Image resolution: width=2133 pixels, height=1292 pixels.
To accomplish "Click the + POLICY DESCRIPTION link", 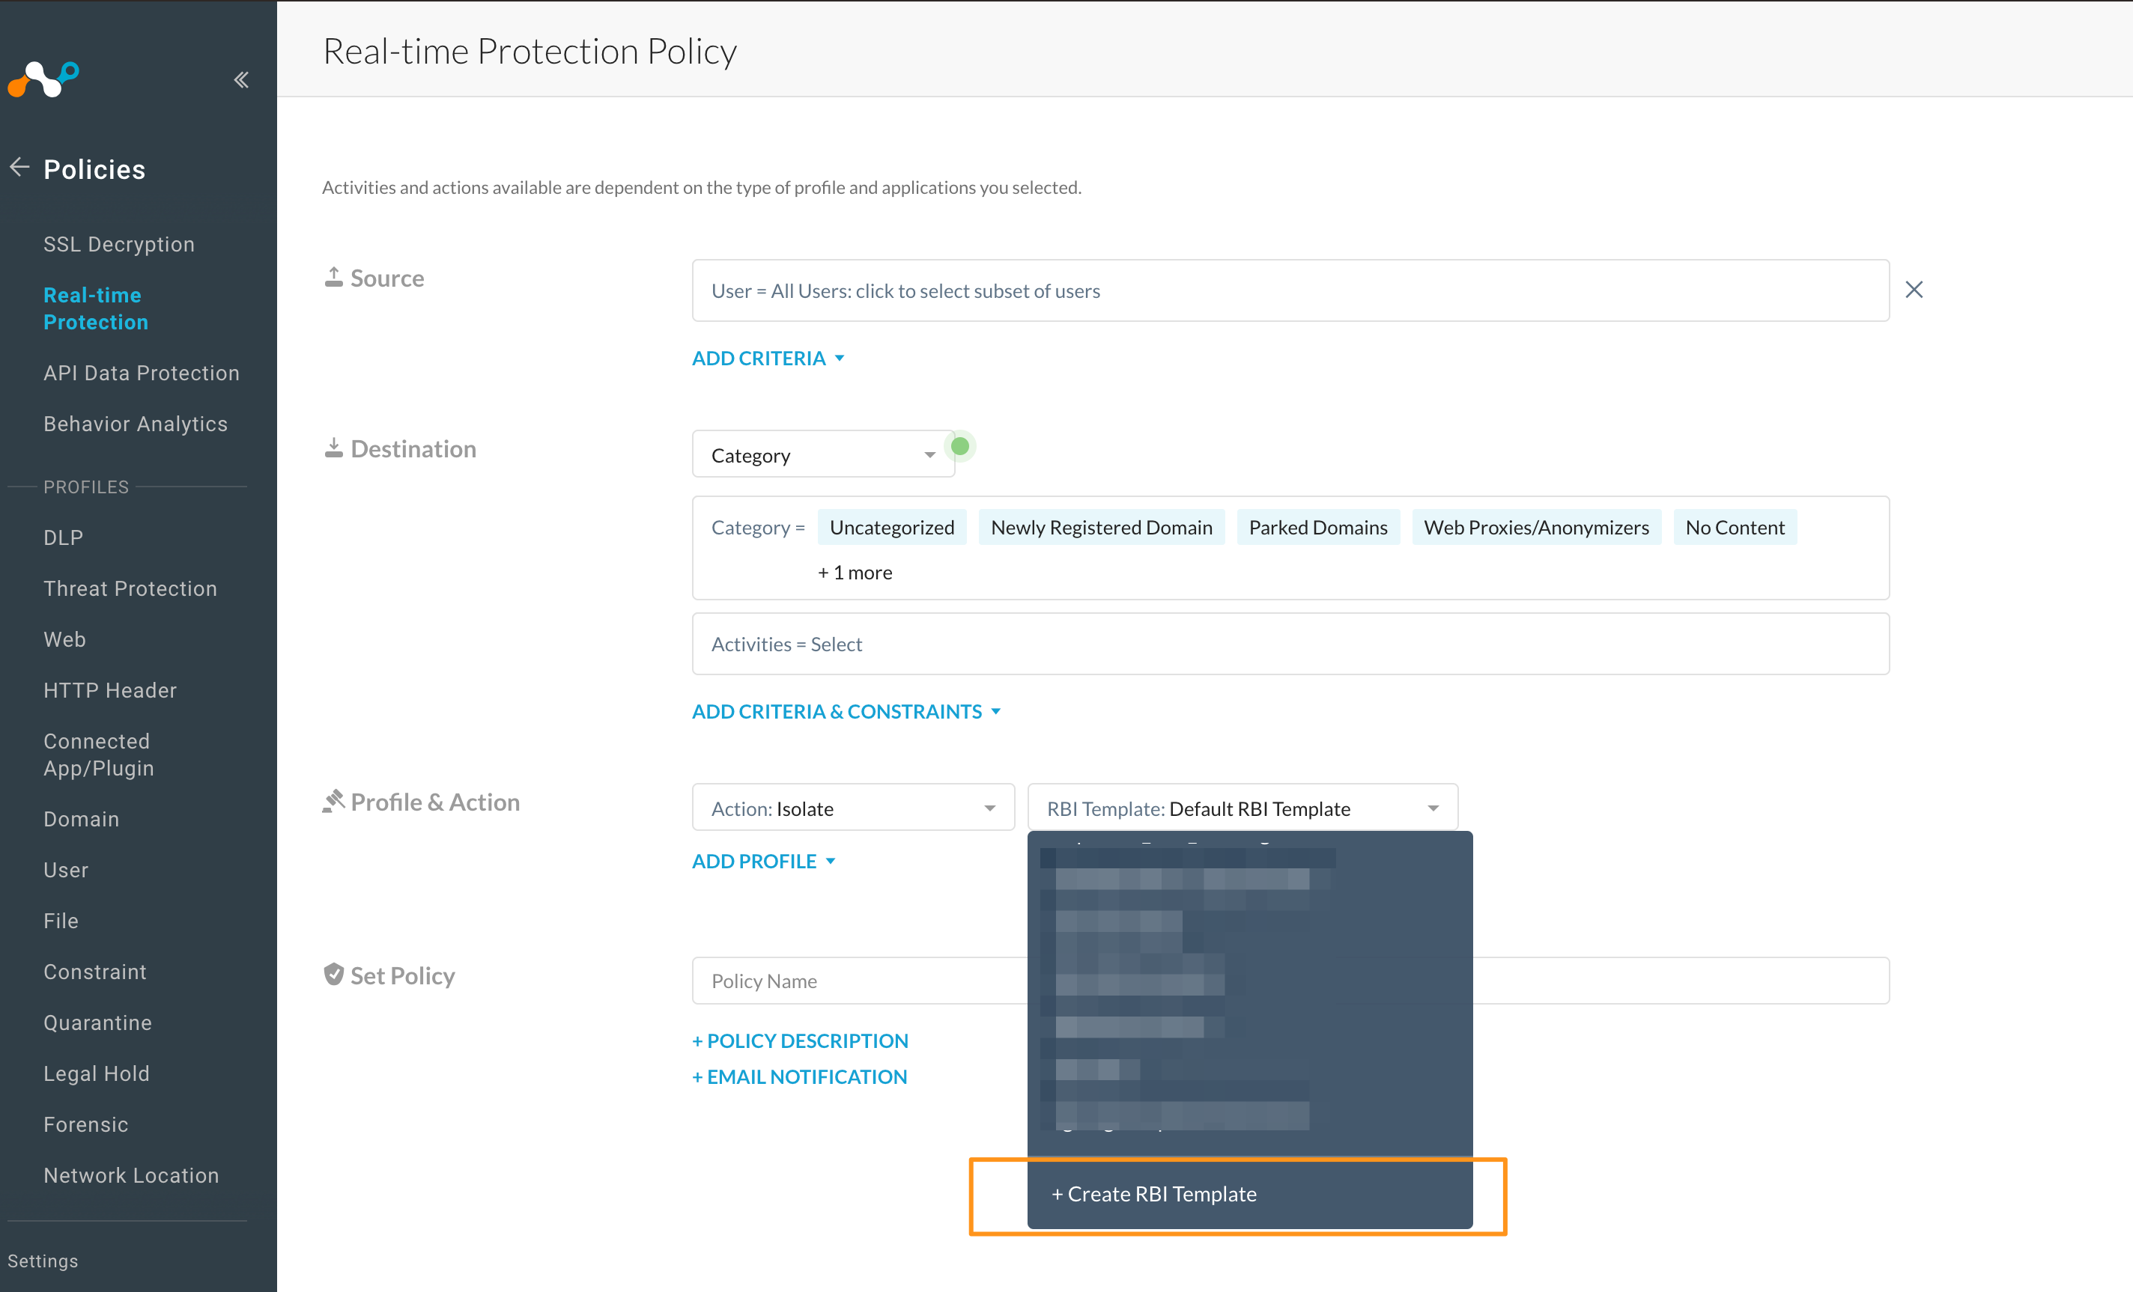I will tap(800, 1041).
